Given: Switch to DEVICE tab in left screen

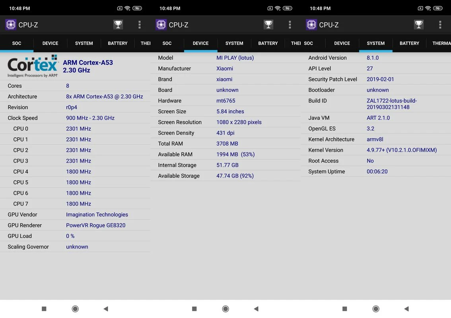Looking at the screenshot, I should (51, 43).
